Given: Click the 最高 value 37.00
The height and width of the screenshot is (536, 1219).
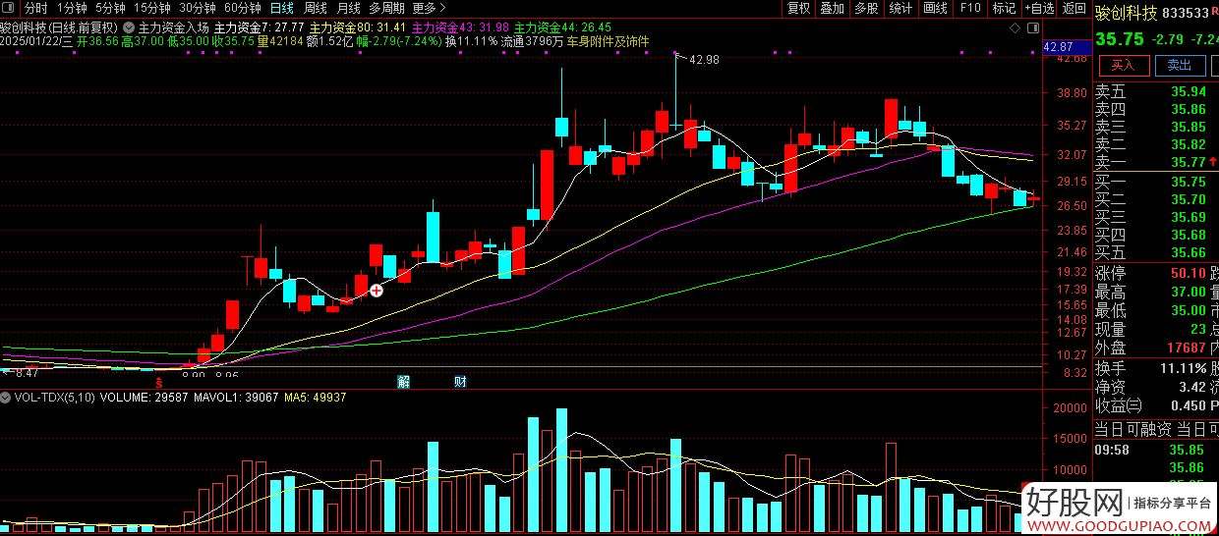Looking at the screenshot, I should [1188, 292].
